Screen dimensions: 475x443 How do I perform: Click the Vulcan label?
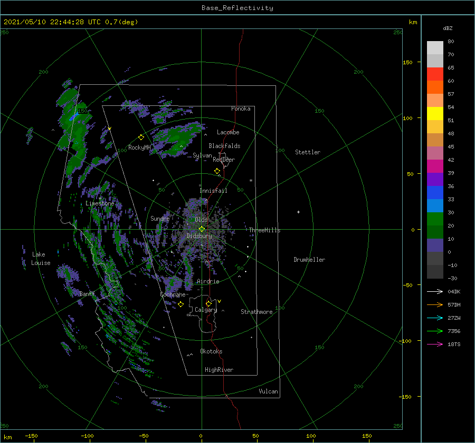pyautogui.click(x=269, y=391)
